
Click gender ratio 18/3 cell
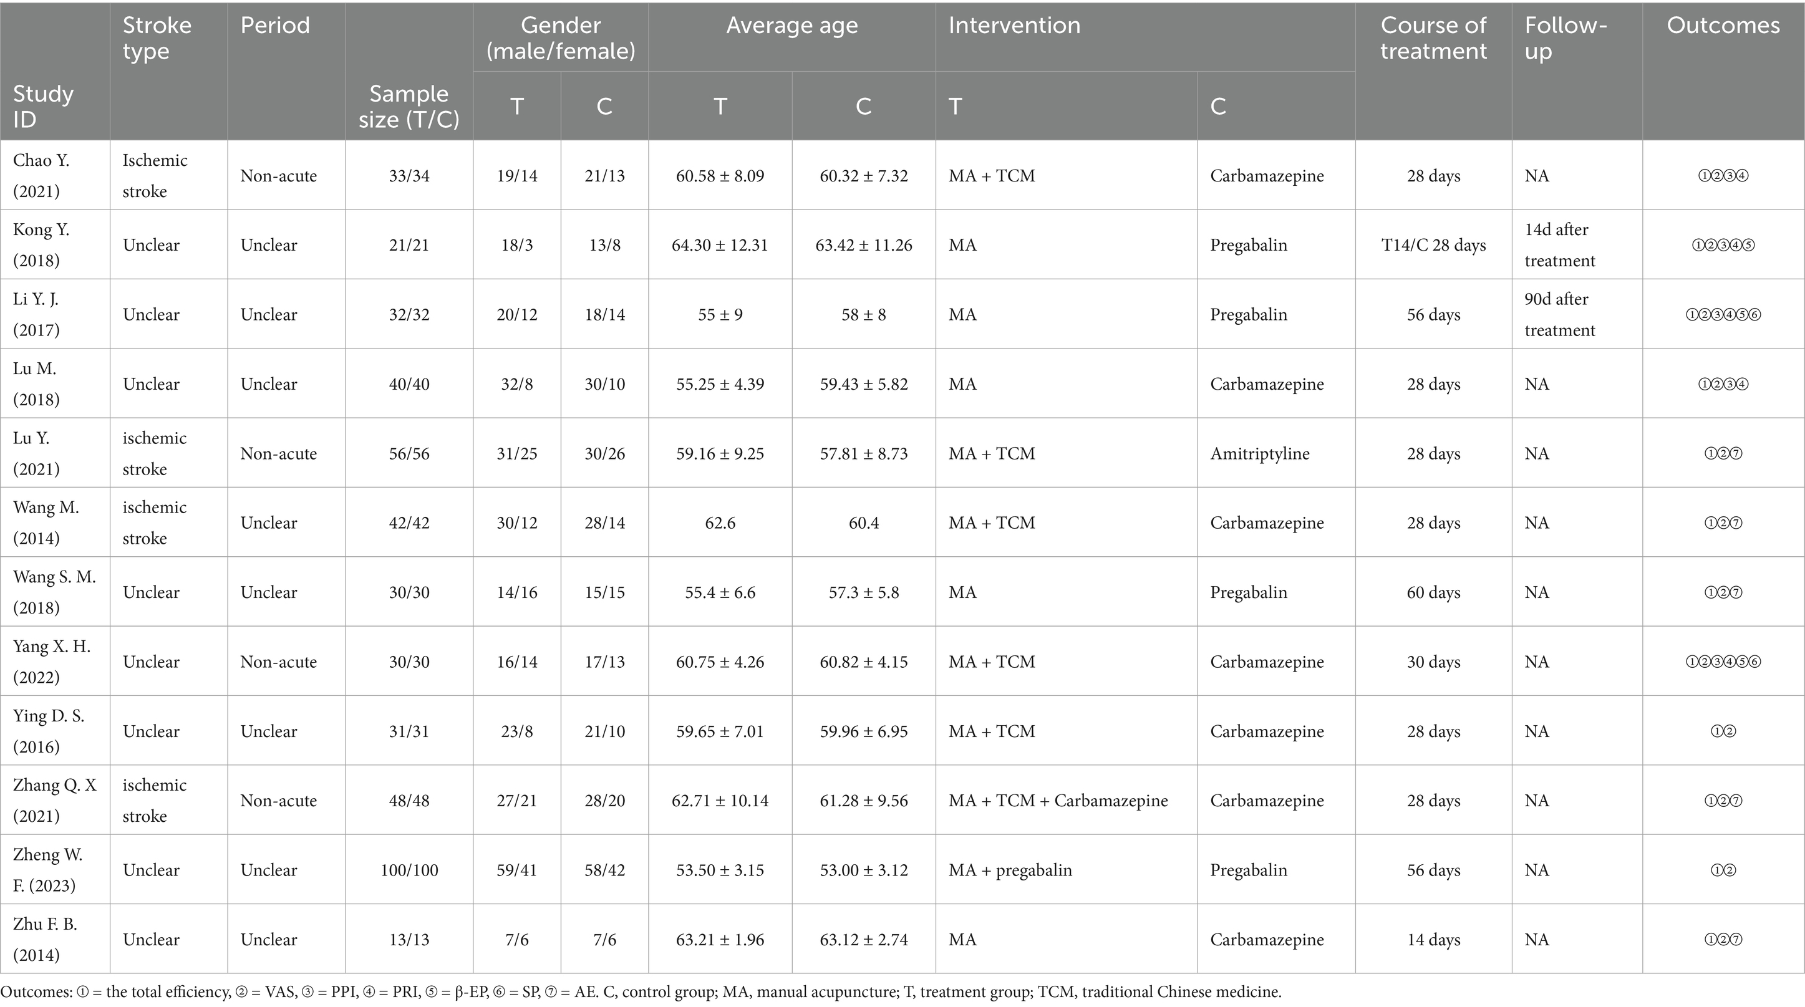(517, 245)
